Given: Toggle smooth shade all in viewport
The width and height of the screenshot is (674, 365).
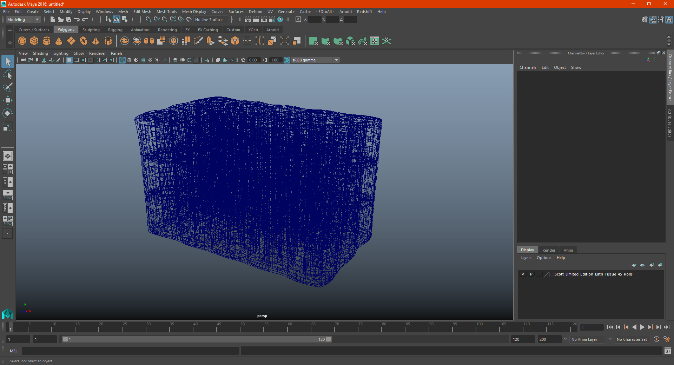Looking at the screenshot, I should tap(129, 60).
